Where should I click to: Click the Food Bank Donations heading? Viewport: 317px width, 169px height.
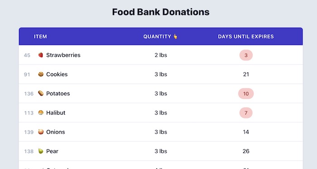(161, 12)
